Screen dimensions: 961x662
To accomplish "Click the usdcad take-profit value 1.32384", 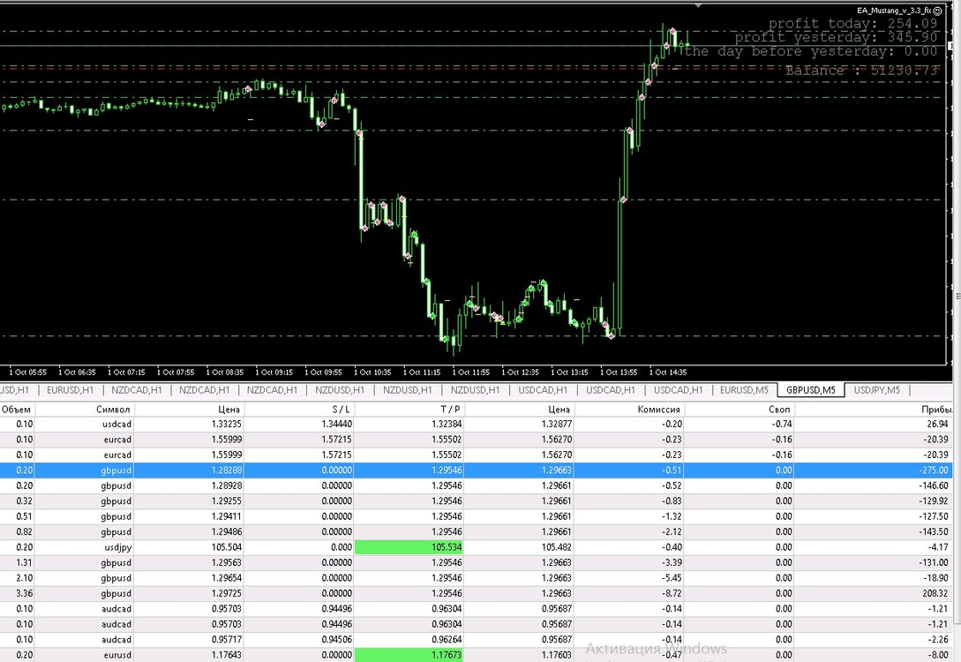I will 447,425.
